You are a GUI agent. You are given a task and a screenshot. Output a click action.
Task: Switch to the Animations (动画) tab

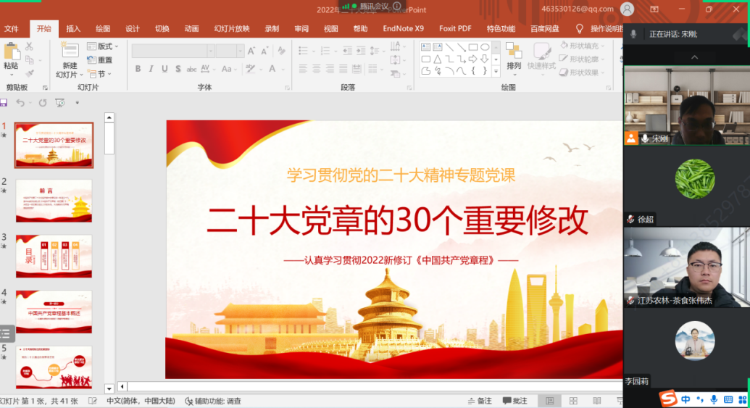pos(191,29)
